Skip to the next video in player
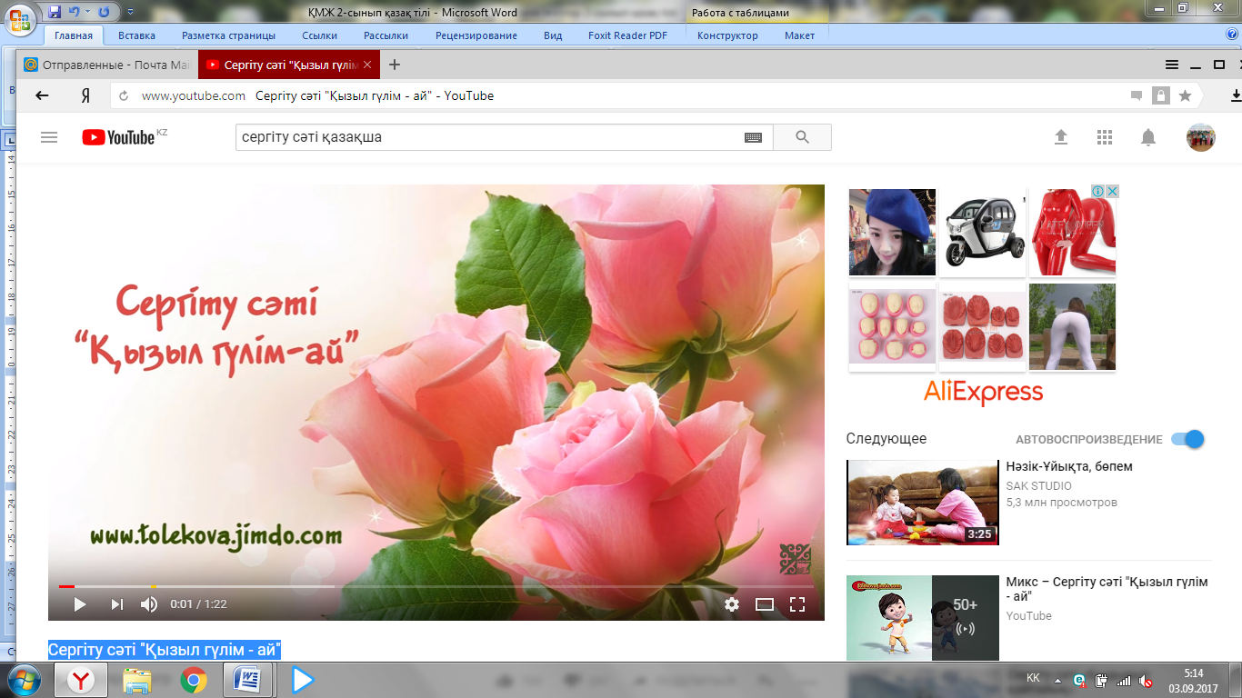The height and width of the screenshot is (698, 1242). click(x=116, y=604)
